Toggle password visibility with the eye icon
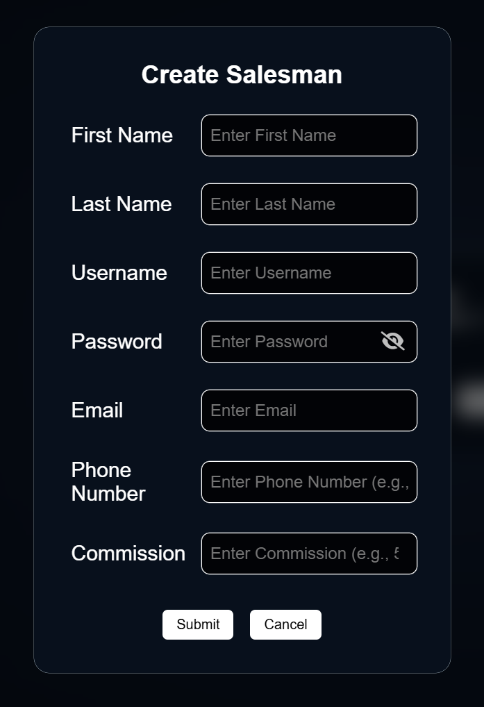Viewport: 484px width, 707px height. pyautogui.click(x=392, y=341)
